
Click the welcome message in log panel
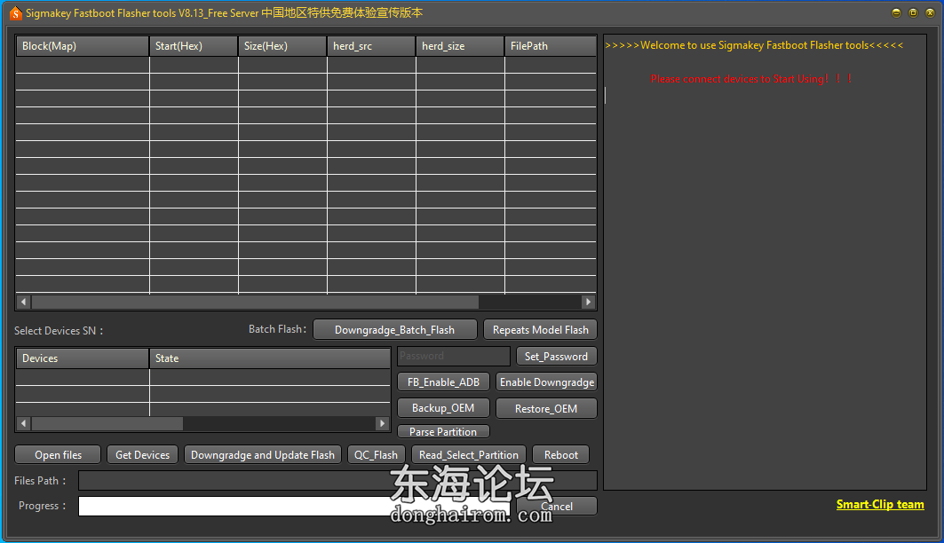tap(754, 45)
